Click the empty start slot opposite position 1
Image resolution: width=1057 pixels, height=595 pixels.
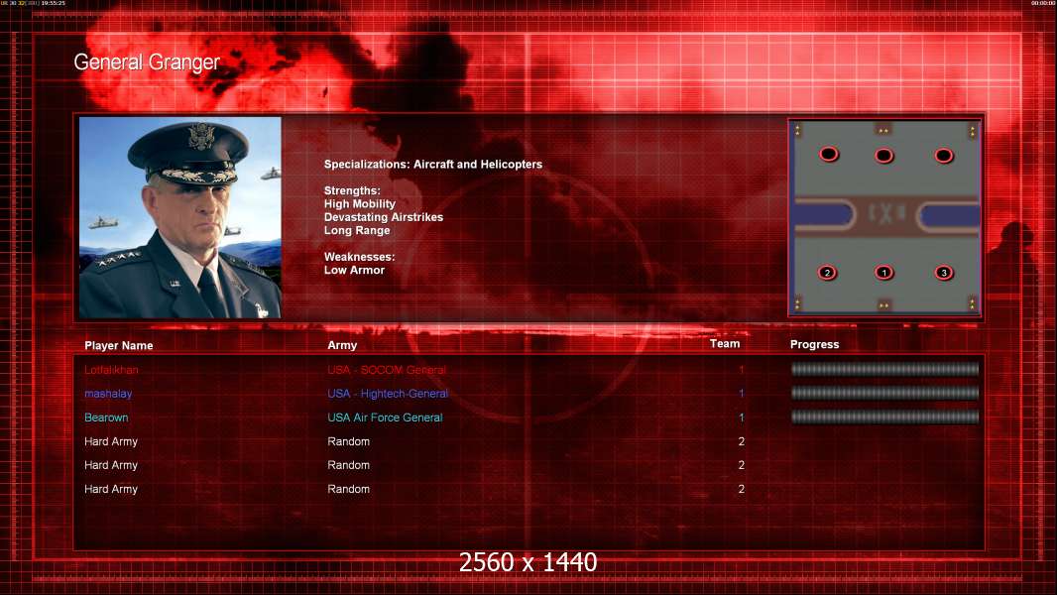pos(883,156)
